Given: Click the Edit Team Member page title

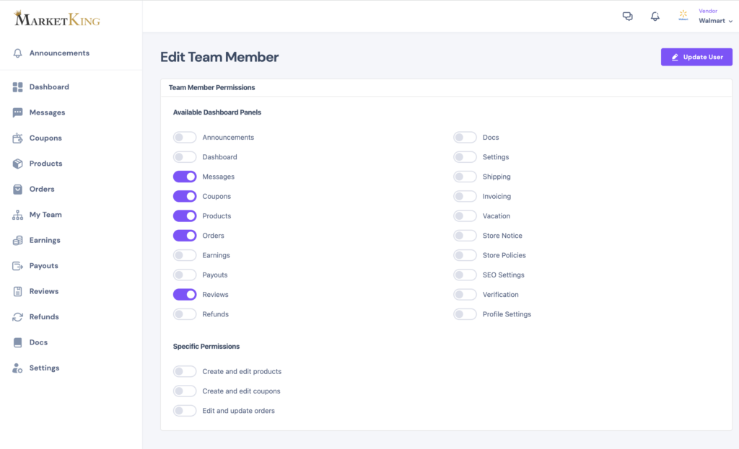Looking at the screenshot, I should pyautogui.click(x=219, y=57).
